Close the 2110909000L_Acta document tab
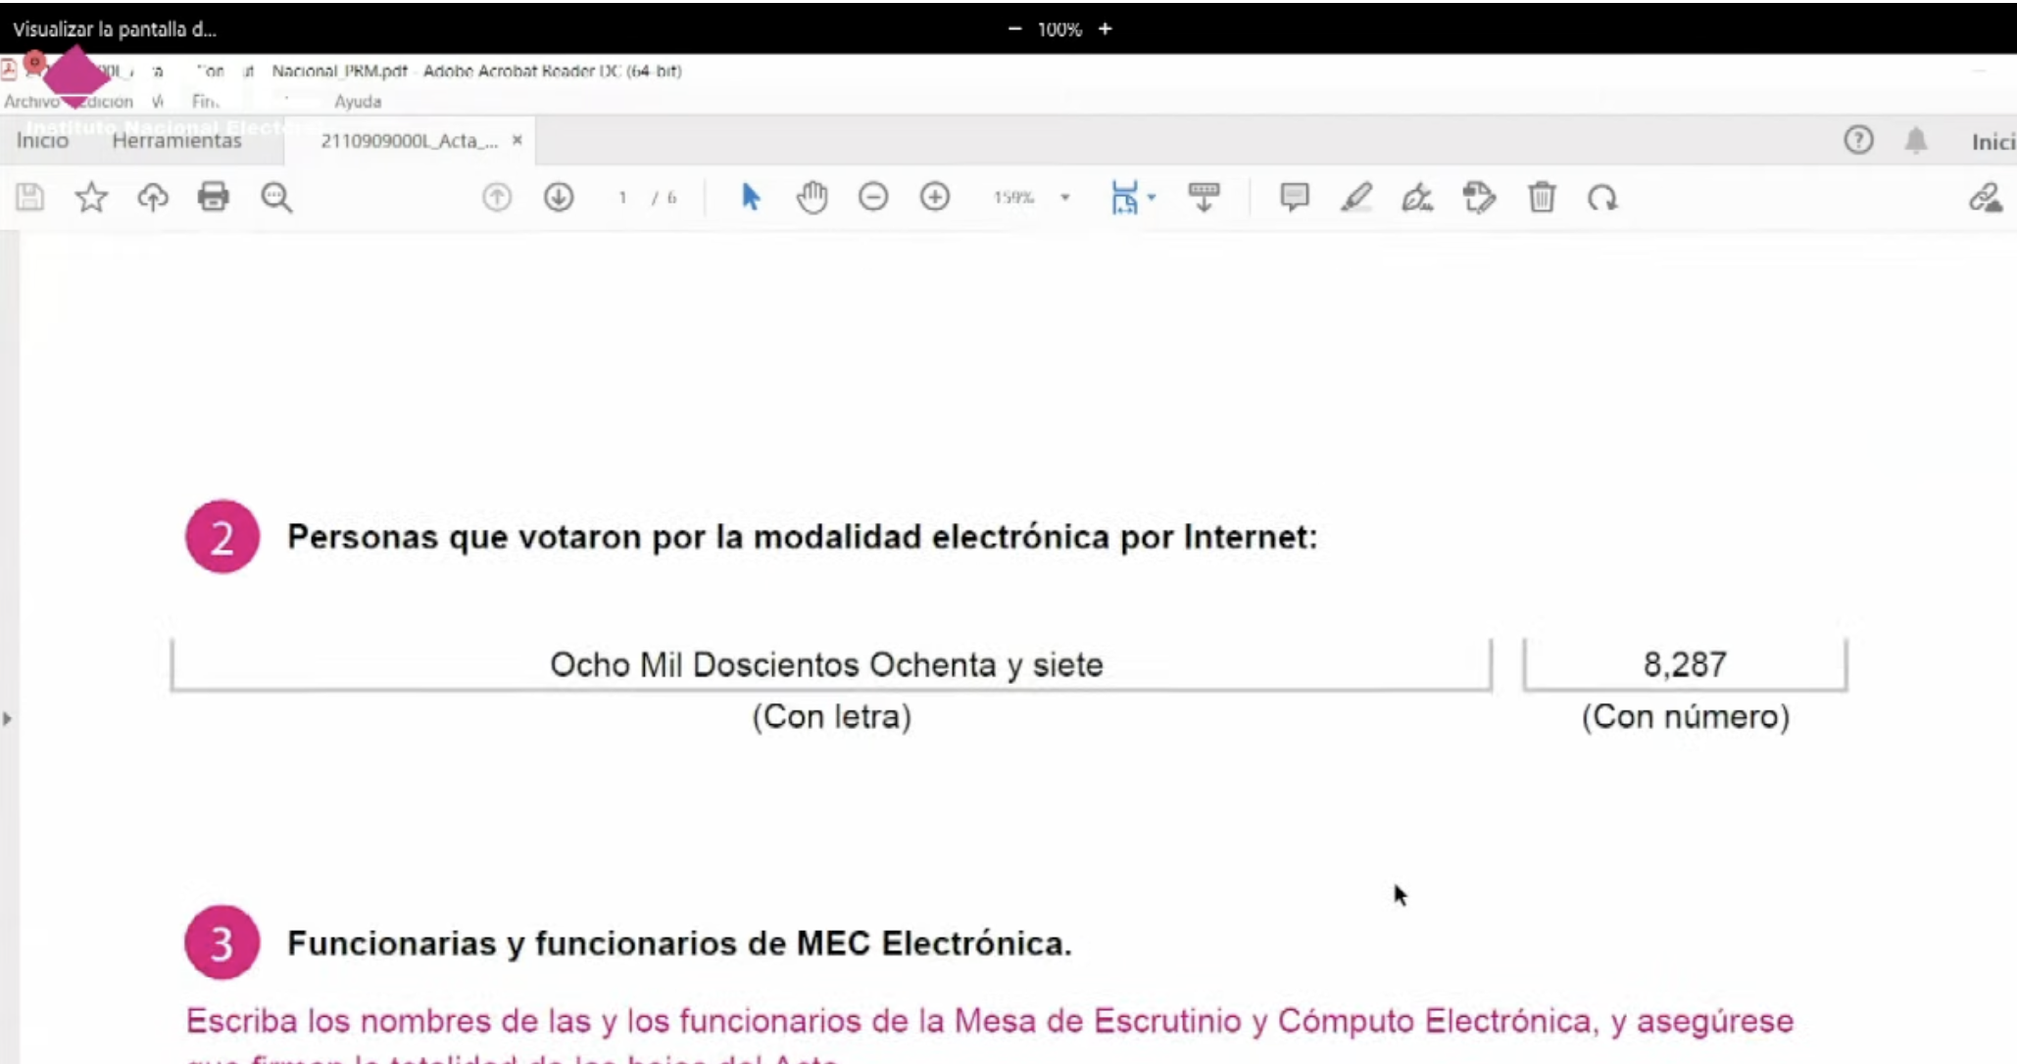2017x1064 pixels. [x=517, y=140]
